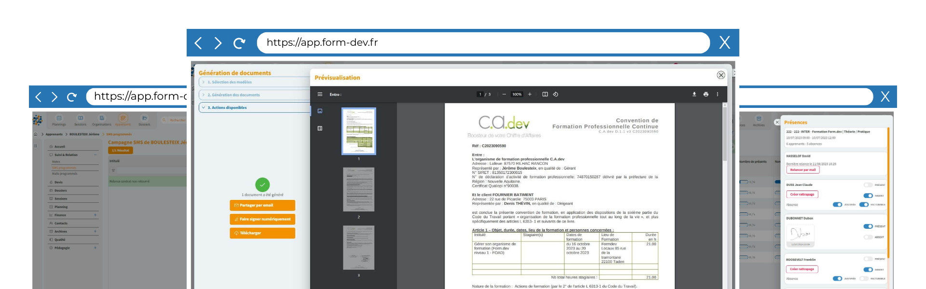Screen dimensions: 926x289
Task: Toggle Présent switch for DUSS Jean Claude
Action: (868, 185)
